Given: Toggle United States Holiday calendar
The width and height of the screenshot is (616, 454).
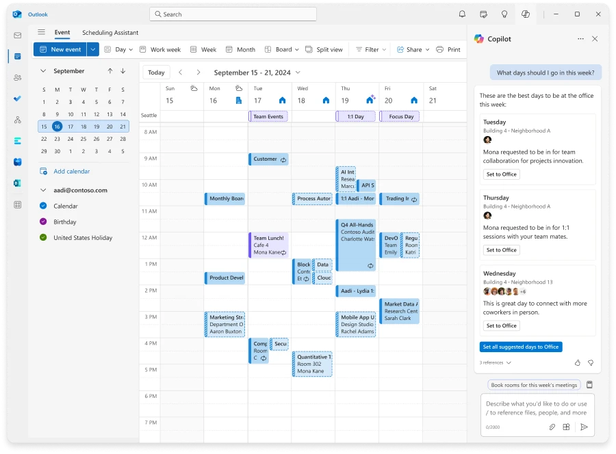Looking at the screenshot, I should tap(42, 237).
